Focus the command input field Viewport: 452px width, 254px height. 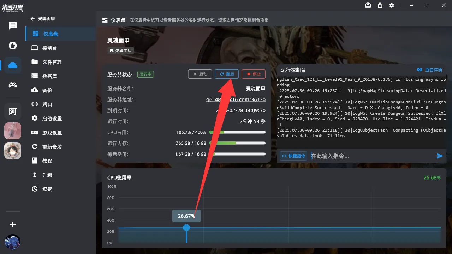point(371,156)
